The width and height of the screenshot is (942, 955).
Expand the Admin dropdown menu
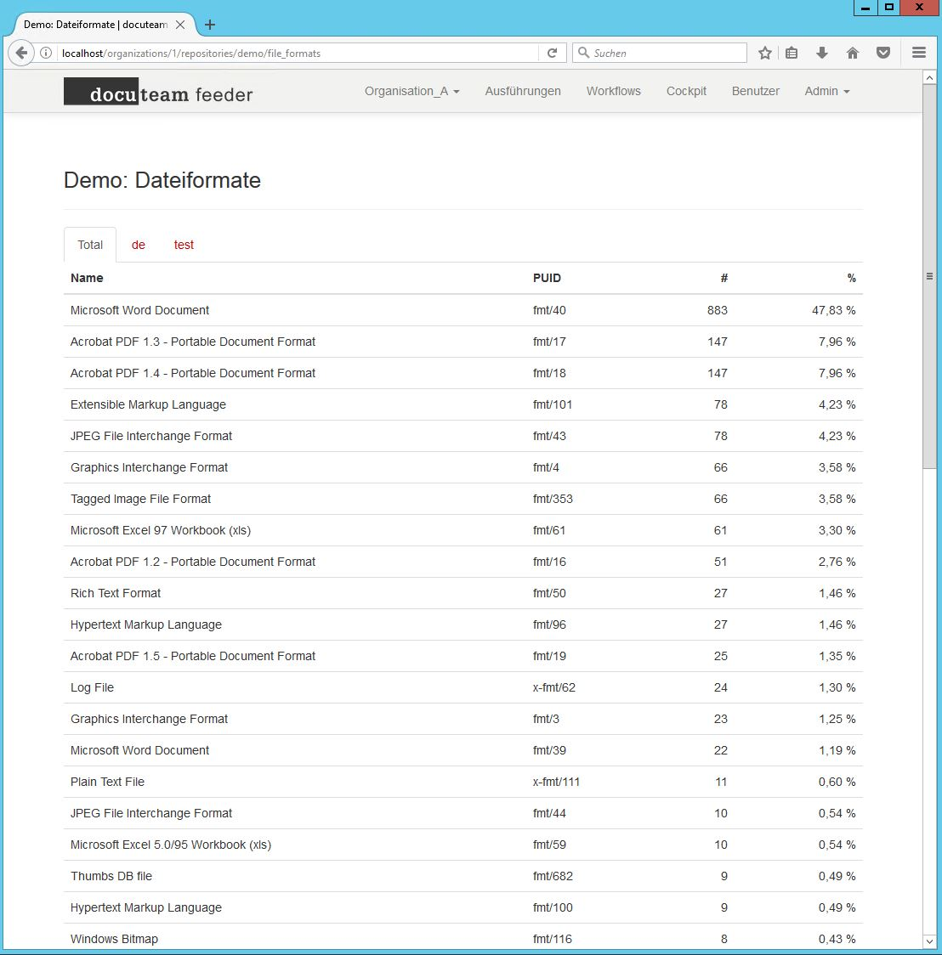pos(826,91)
